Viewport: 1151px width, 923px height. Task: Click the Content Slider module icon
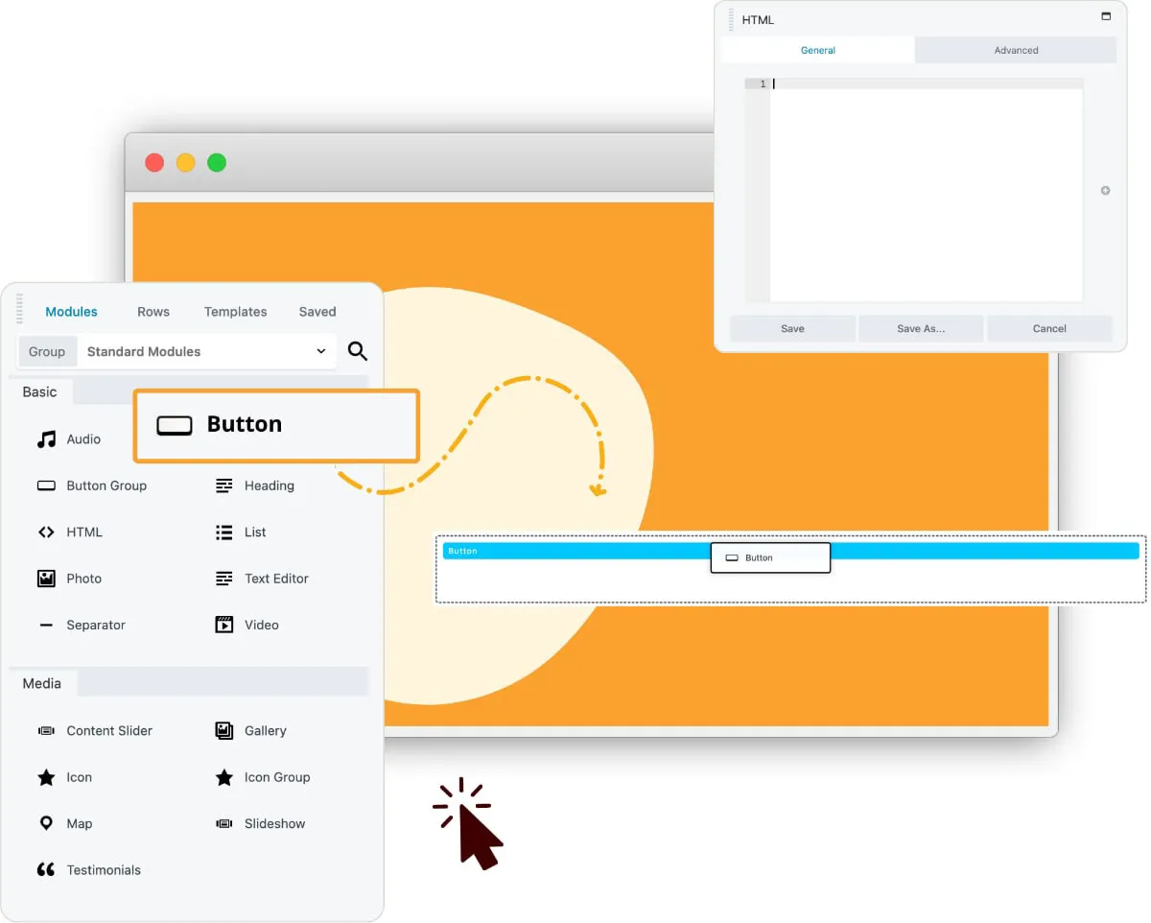(x=45, y=730)
